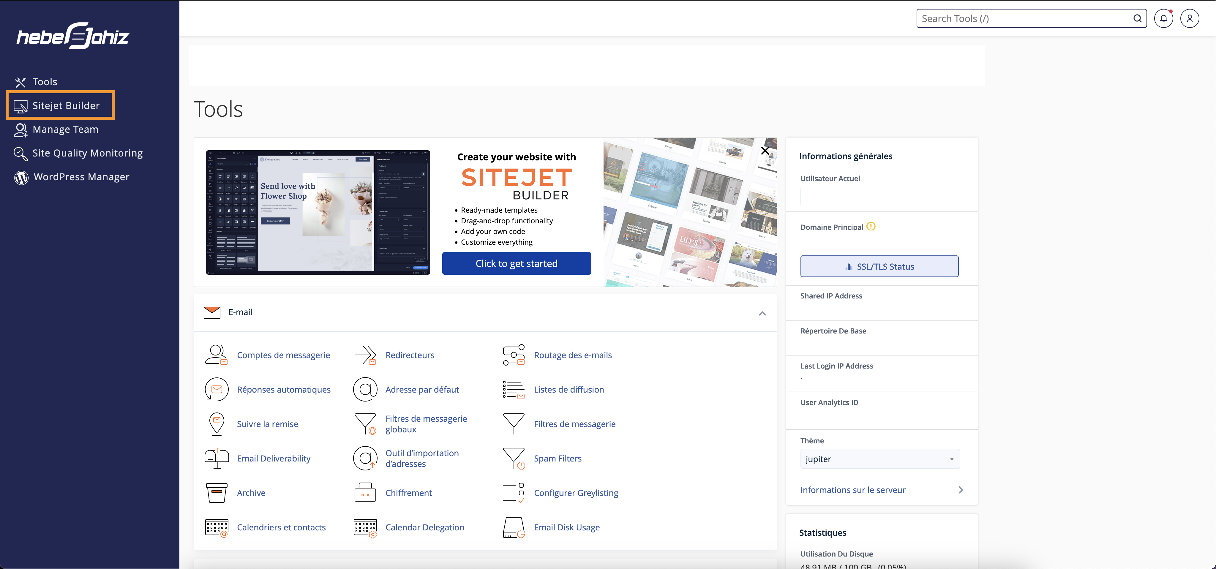The height and width of the screenshot is (569, 1216).
Task: Click the plain Filtres de messagerie funnel icon
Action: [x=514, y=424]
